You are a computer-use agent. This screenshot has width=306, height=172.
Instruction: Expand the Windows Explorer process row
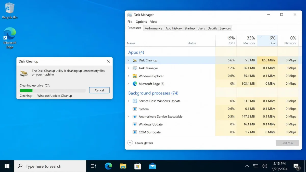128,76
